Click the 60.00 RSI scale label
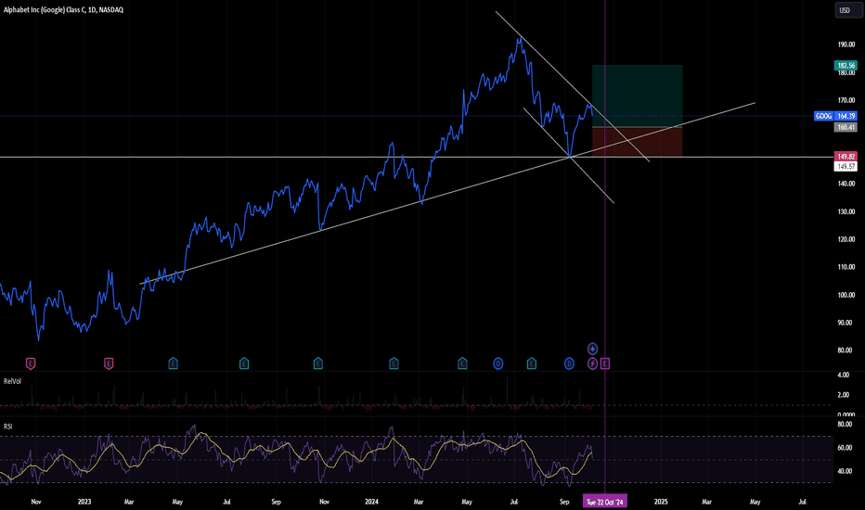 click(845, 448)
